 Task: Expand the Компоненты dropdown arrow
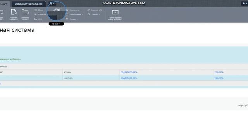coord(81,10)
